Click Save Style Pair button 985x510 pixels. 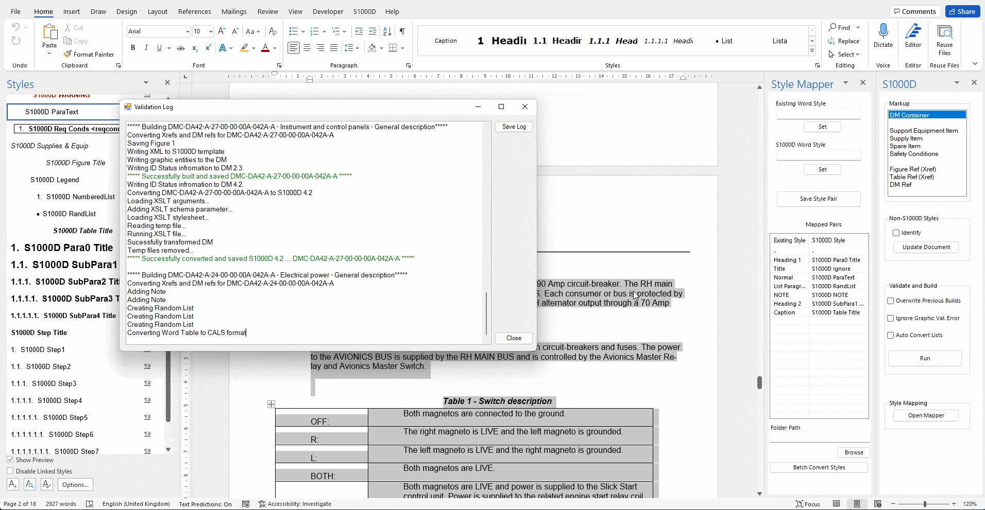coord(819,199)
